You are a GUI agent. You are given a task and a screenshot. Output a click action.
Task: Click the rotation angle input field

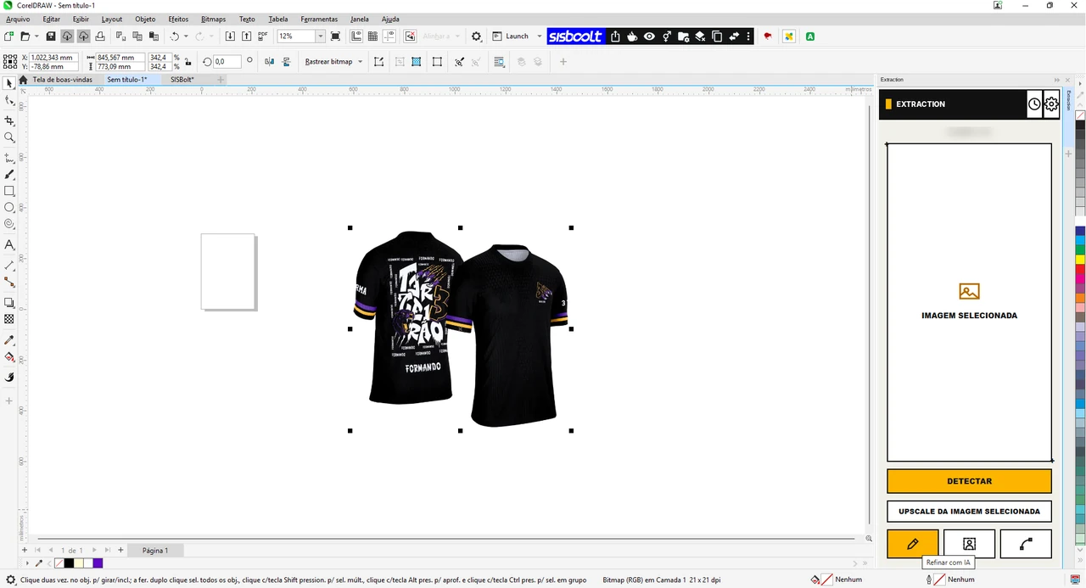click(227, 62)
